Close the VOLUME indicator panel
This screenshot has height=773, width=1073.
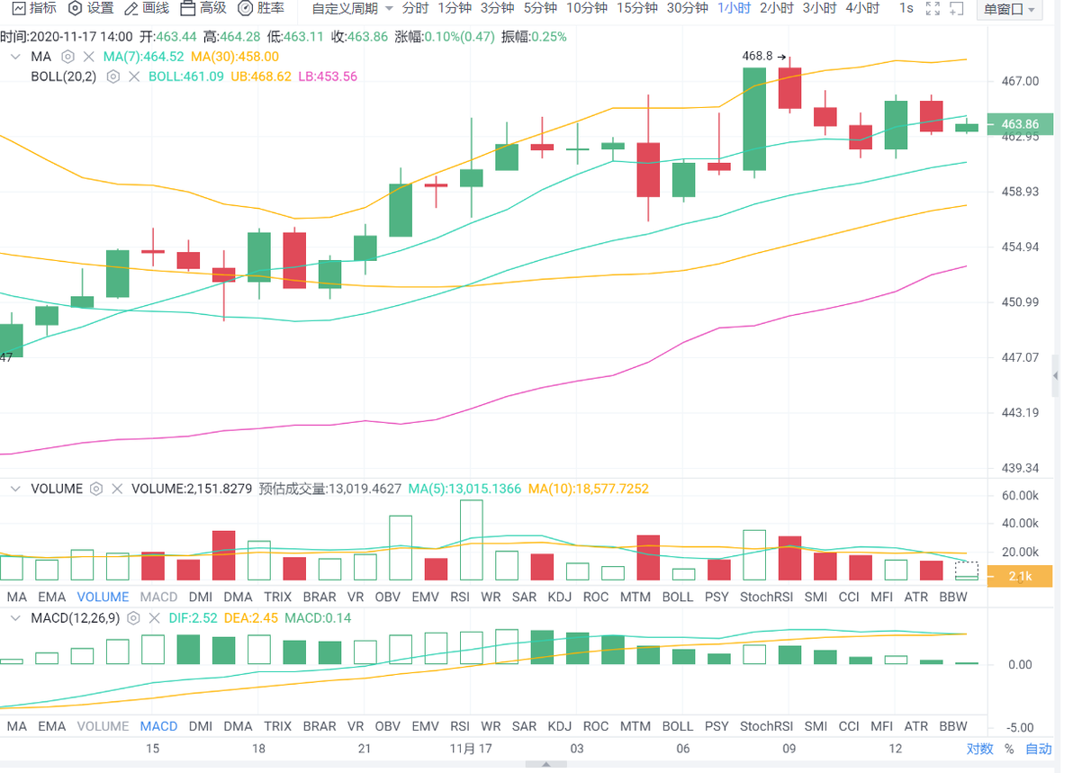(x=117, y=489)
